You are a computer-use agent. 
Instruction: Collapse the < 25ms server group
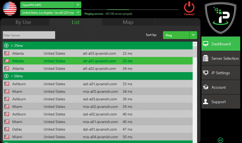pos(7,46)
